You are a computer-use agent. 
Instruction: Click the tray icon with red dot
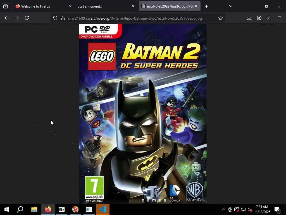(x=237, y=209)
